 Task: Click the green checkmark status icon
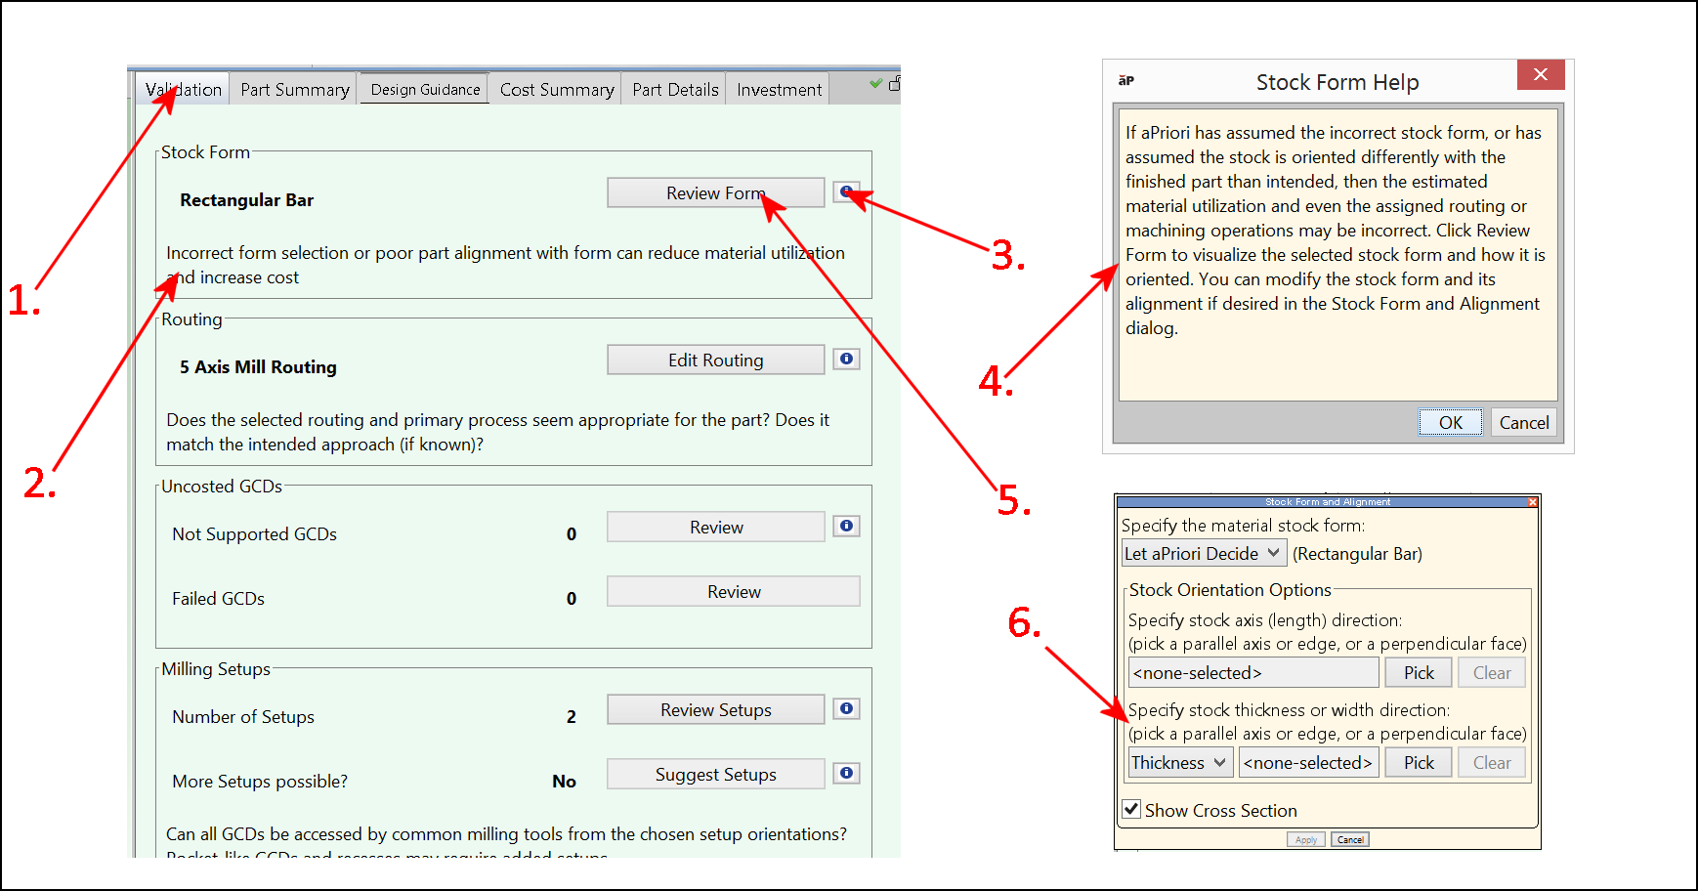[875, 84]
